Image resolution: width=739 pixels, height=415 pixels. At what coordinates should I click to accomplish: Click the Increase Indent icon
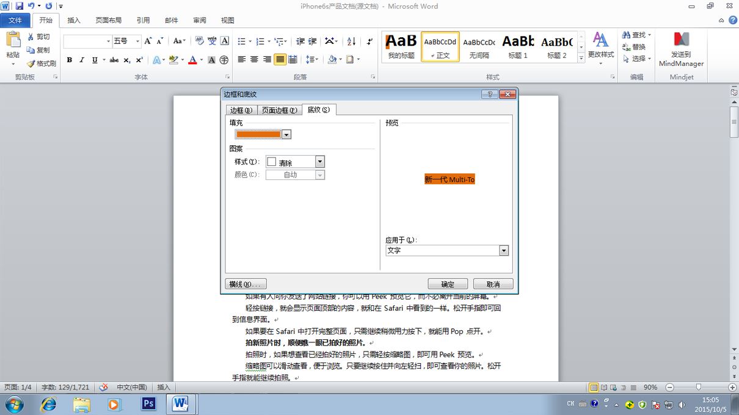coord(313,41)
